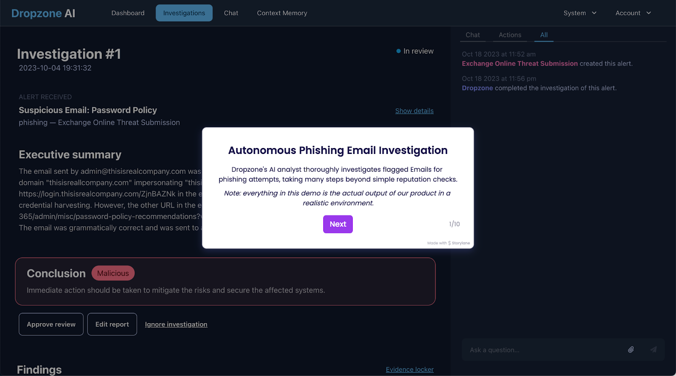Image resolution: width=676 pixels, height=376 pixels.
Task: Click Exchange Online Threat Submission in timeline
Action: click(x=520, y=63)
